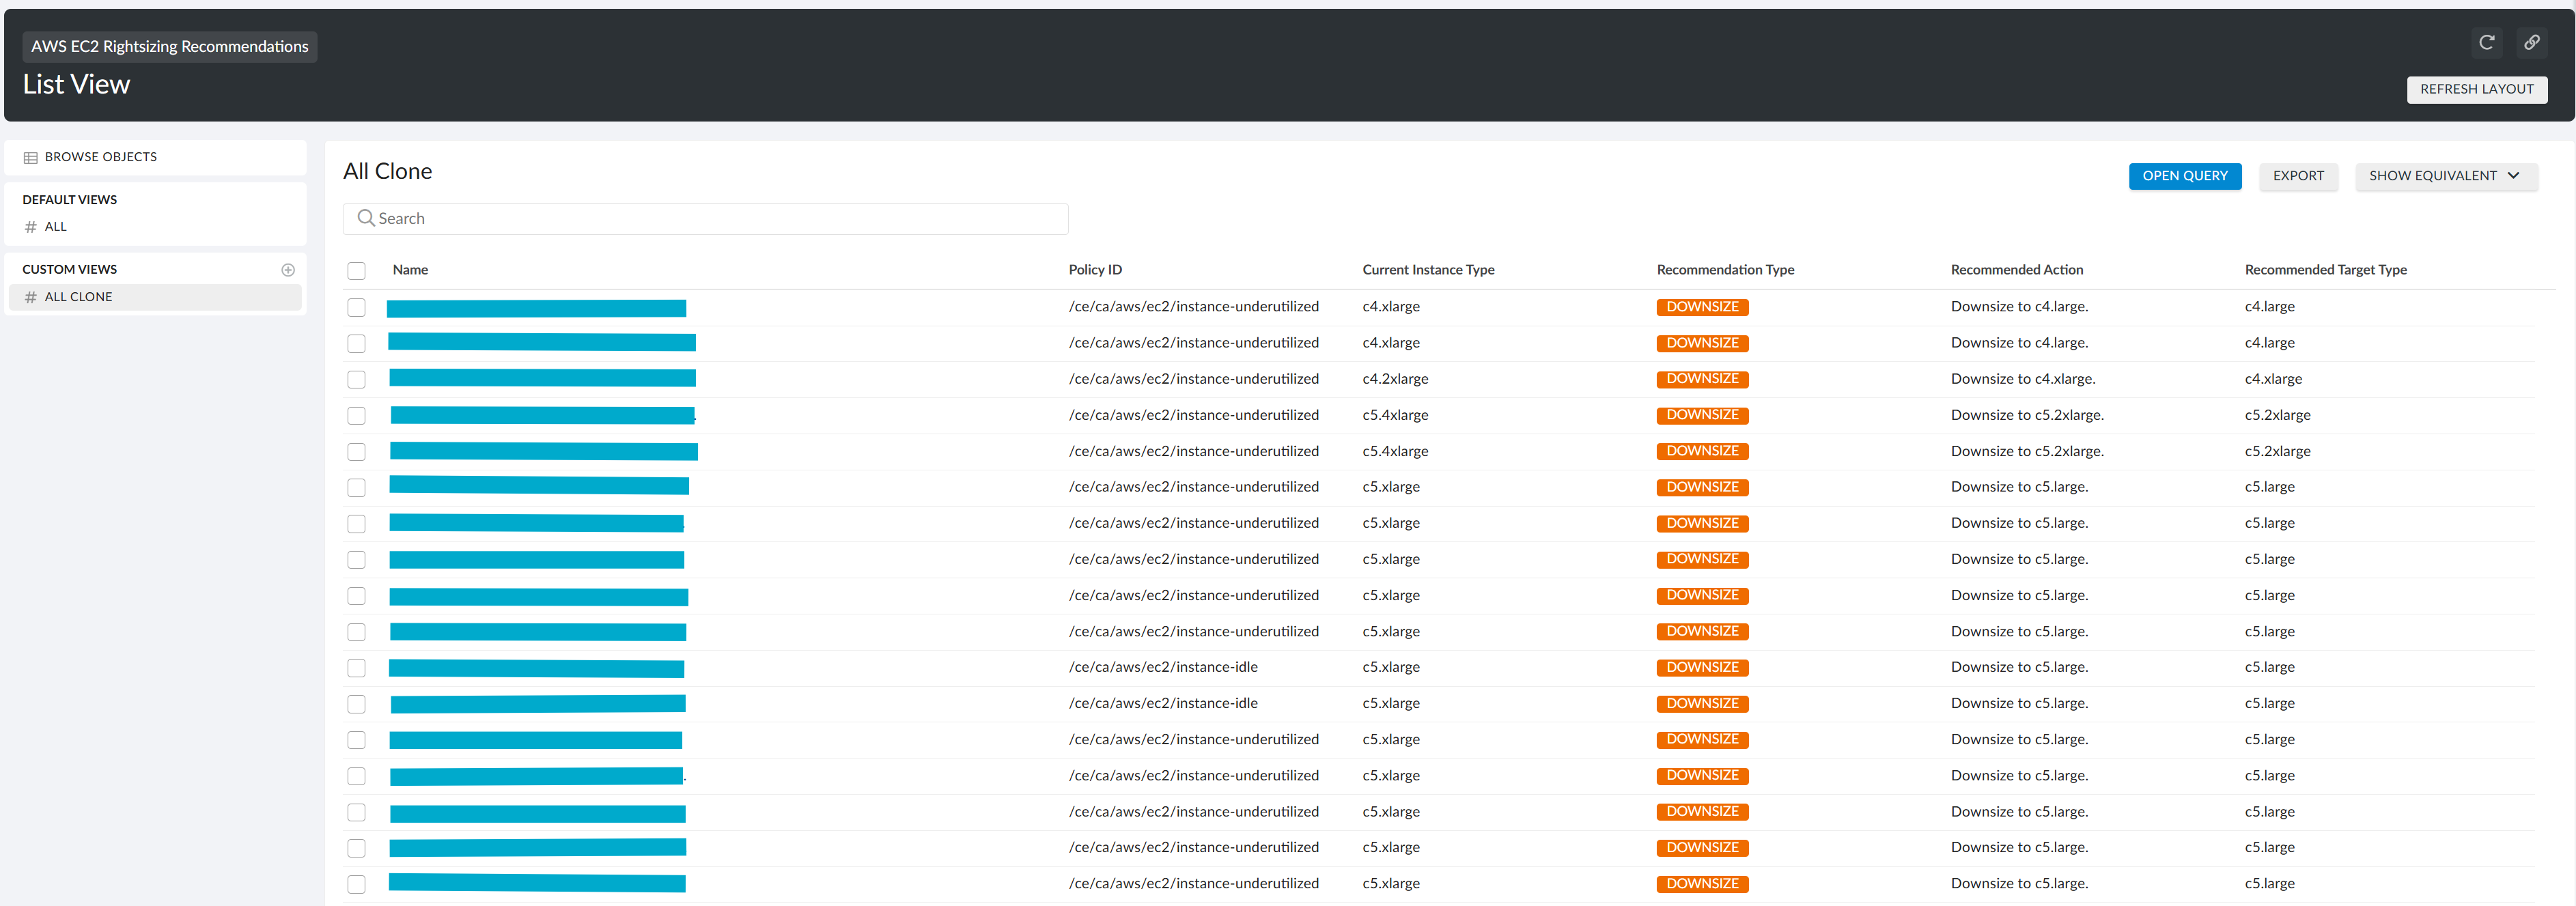
Task: Select the ALL CLONE custom view
Action: click(155, 297)
